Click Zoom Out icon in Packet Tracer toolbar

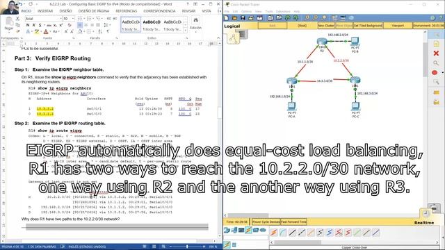pyautogui.click(x=324, y=17)
